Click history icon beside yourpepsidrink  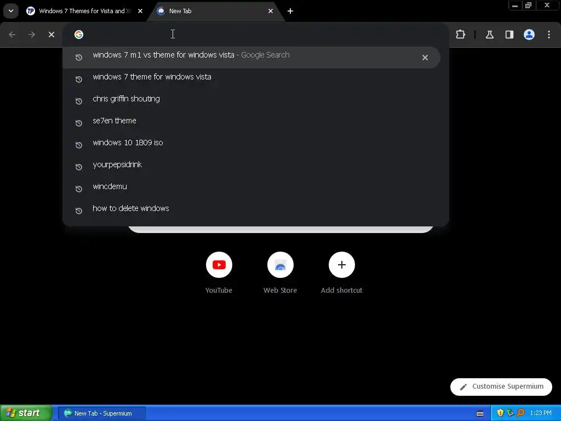79,167
